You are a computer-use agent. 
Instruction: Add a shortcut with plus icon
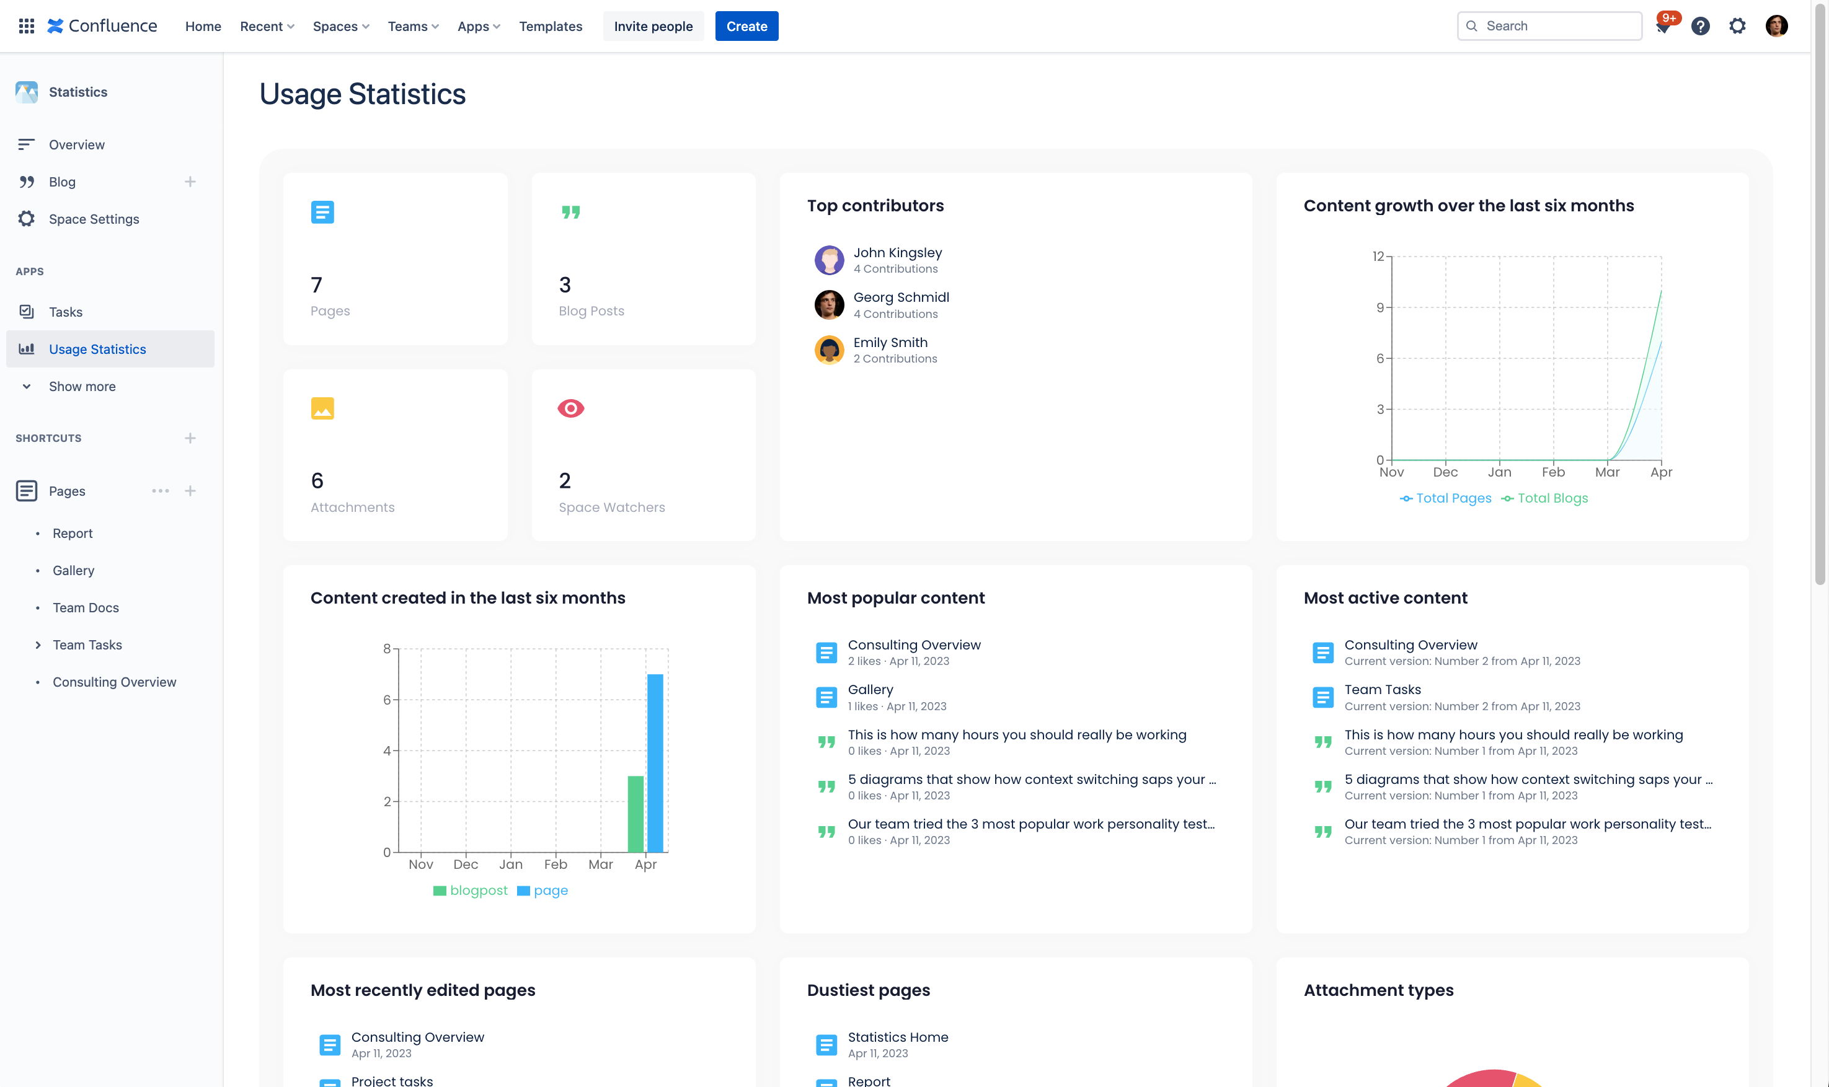click(x=190, y=438)
